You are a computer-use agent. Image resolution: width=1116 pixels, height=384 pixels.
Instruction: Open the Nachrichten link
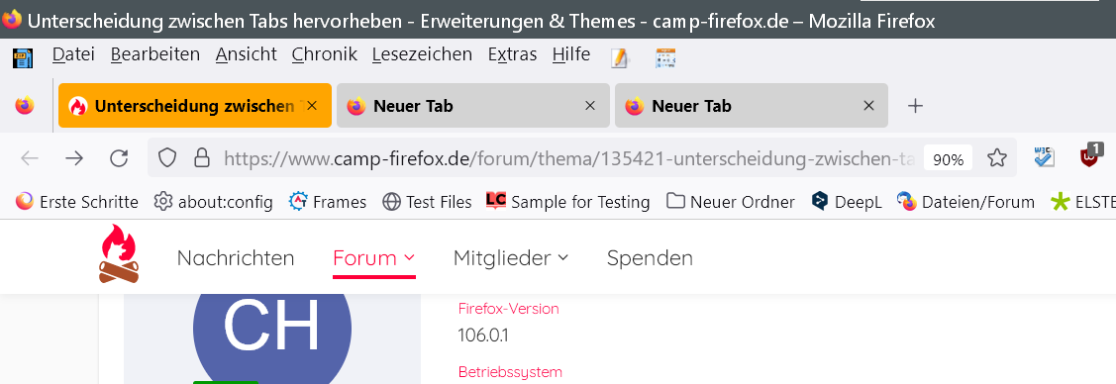236,257
